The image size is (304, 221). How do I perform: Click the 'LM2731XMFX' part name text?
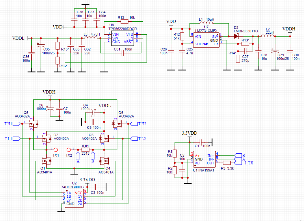pos(206,31)
